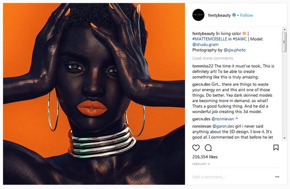Click in the Add a comment field
The image size is (290, 189).
(x=232, y=177)
